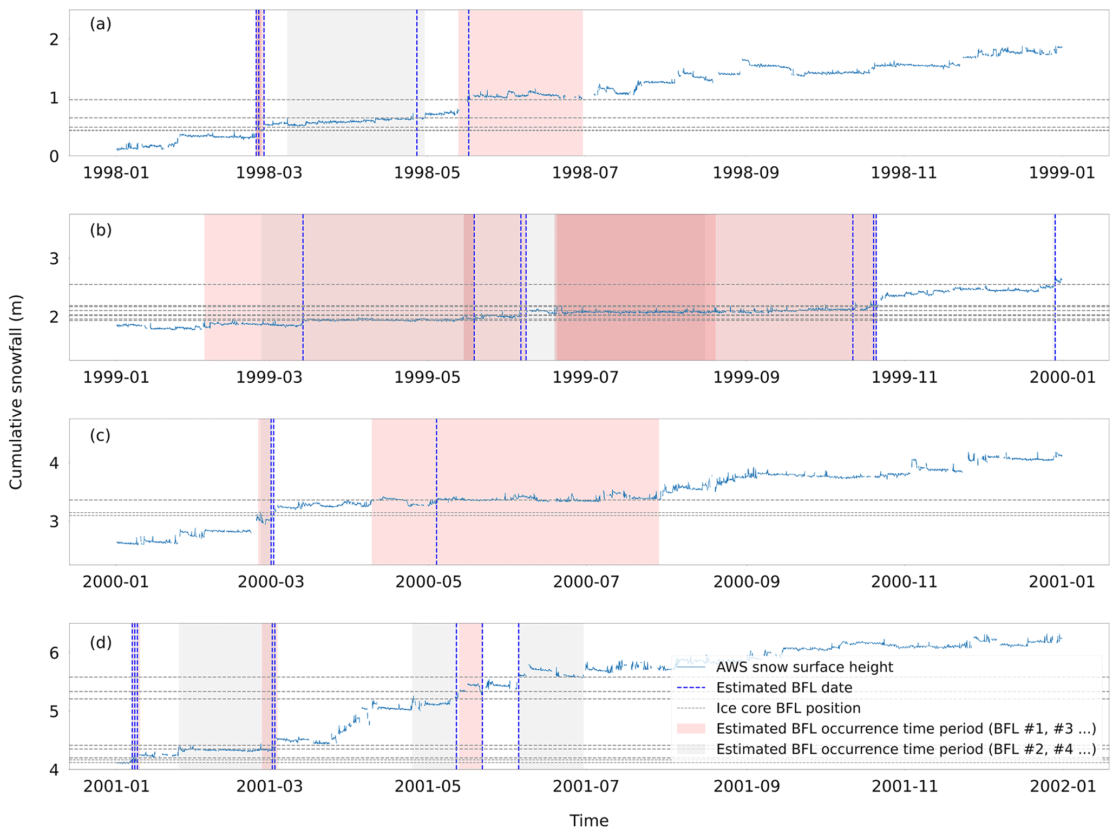
Task: Click the 2001-09 tick label
Action: (x=747, y=786)
